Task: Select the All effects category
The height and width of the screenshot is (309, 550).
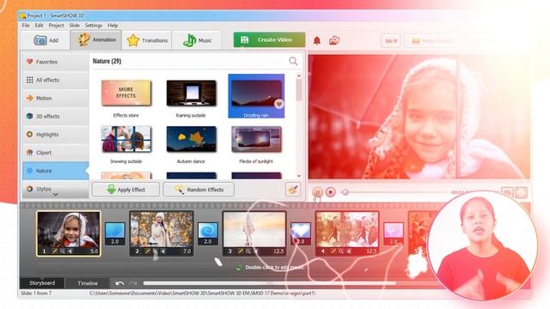Action: 56,80
